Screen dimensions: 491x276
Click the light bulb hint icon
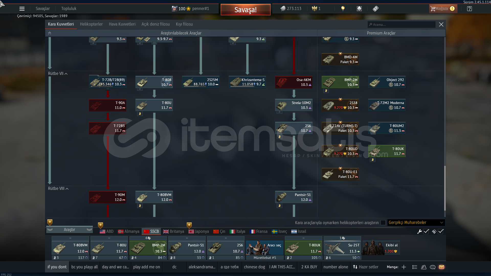pyautogui.click(x=343, y=9)
